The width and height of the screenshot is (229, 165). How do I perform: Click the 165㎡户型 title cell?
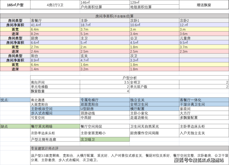[x=15, y=5]
